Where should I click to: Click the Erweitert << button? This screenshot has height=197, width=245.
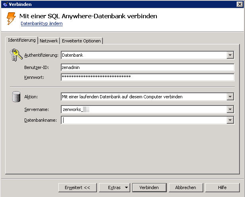click(77, 187)
